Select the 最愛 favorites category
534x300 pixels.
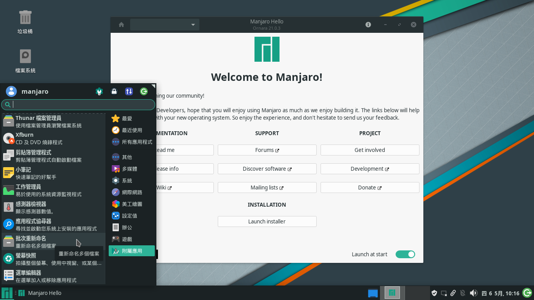point(132,118)
